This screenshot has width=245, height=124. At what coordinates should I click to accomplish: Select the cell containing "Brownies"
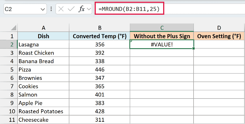[43, 78]
